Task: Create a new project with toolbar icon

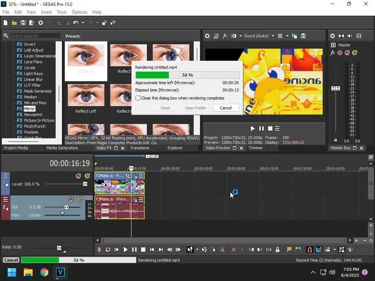Action: (5, 23)
